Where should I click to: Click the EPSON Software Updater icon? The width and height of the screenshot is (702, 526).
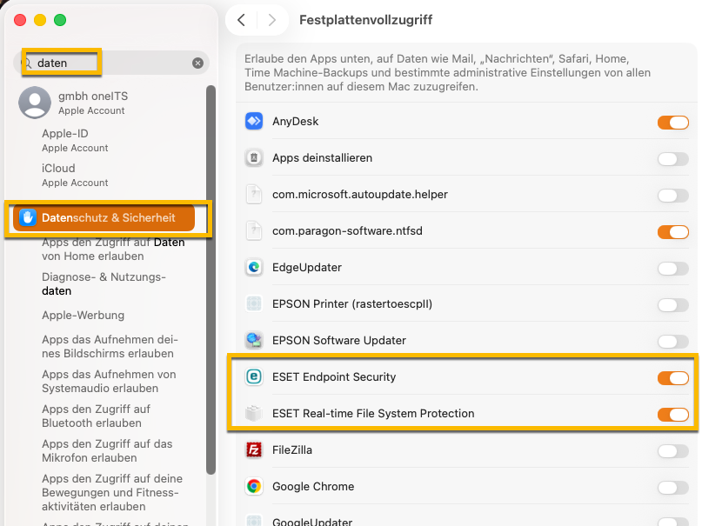pos(254,341)
